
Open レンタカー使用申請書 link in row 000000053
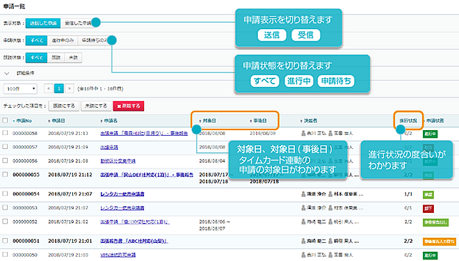122,208
